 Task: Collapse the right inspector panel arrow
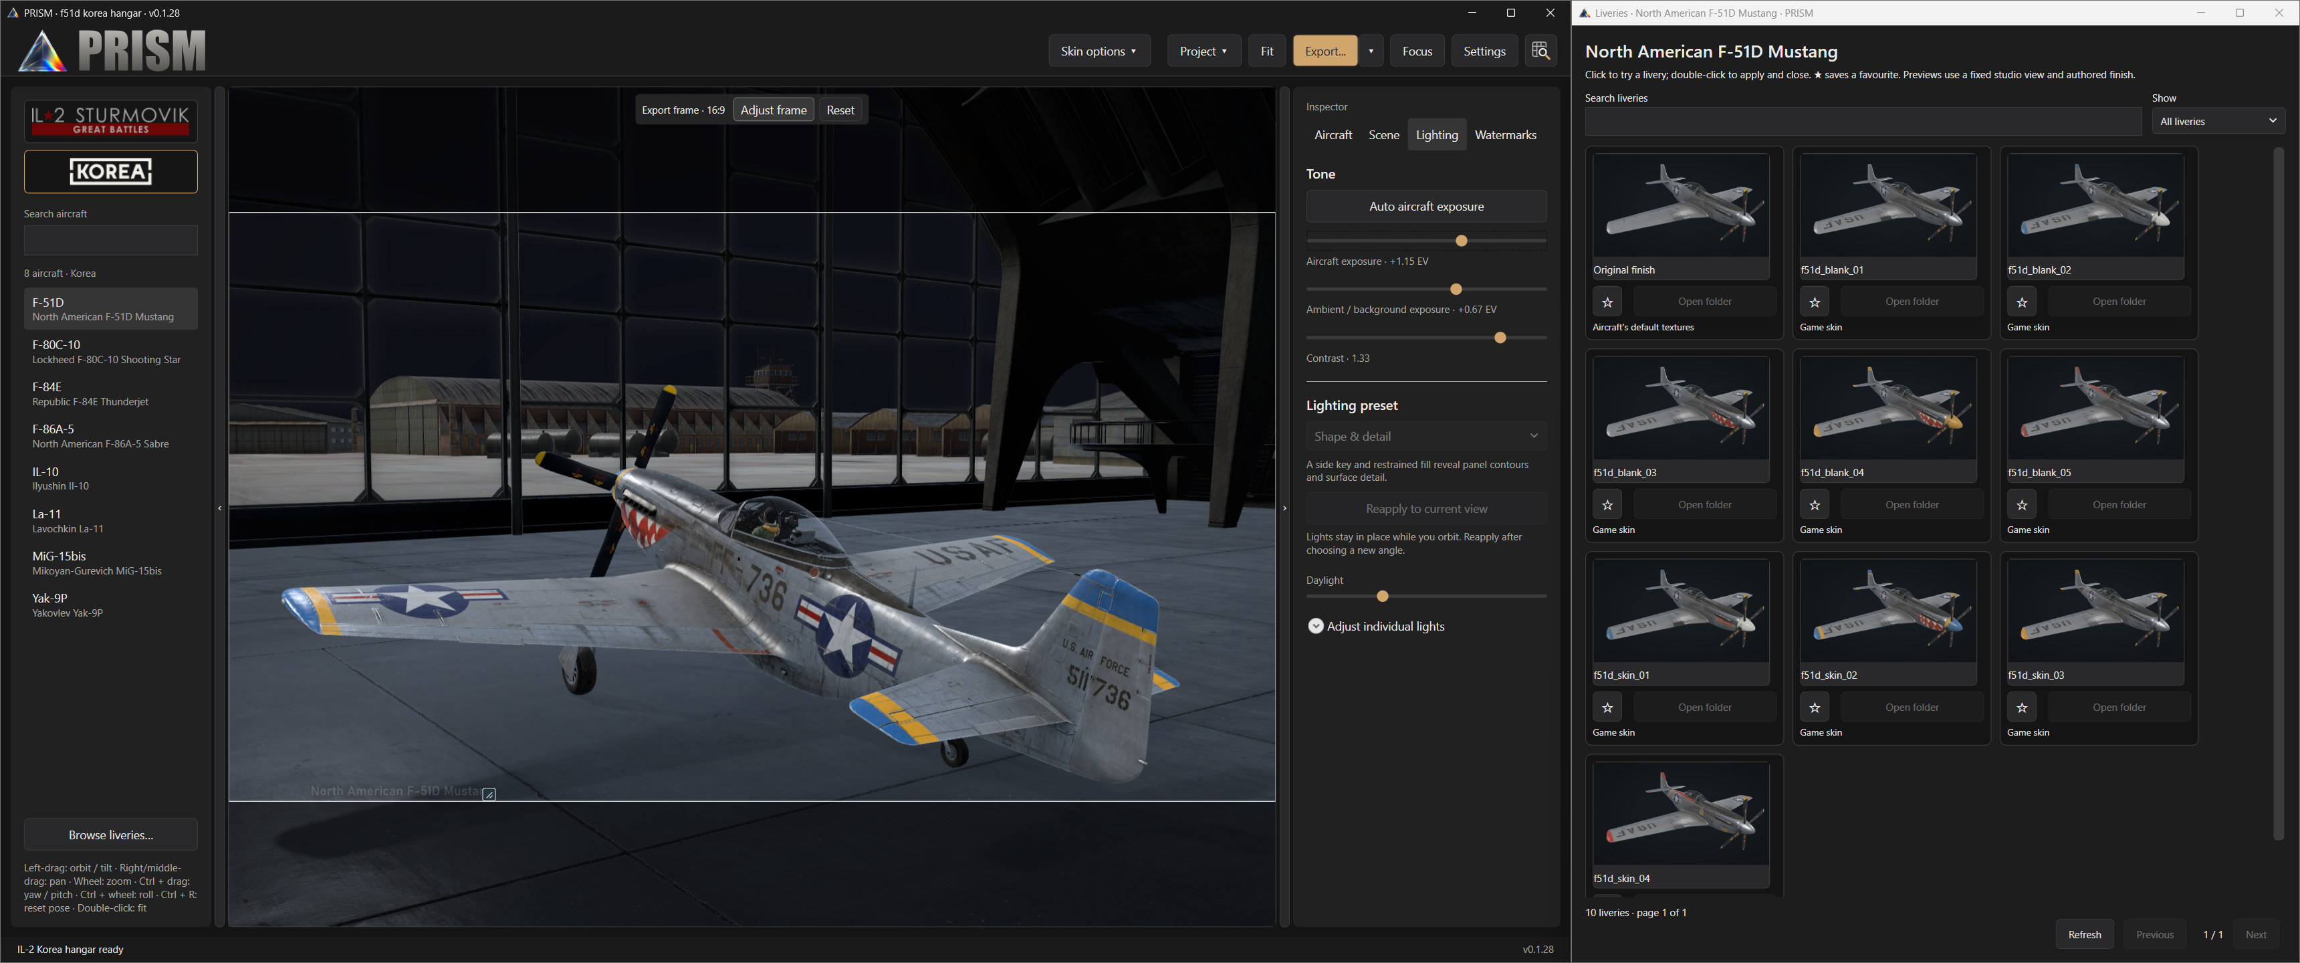1285,508
